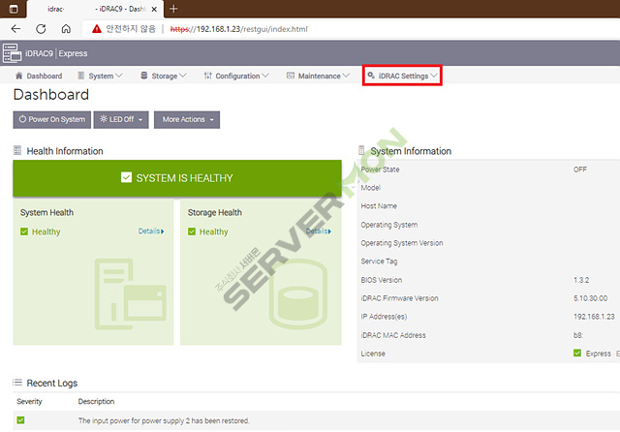Click the Storage disk stack icon
The width and height of the screenshot is (620, 432).
[x=144, y=76]
